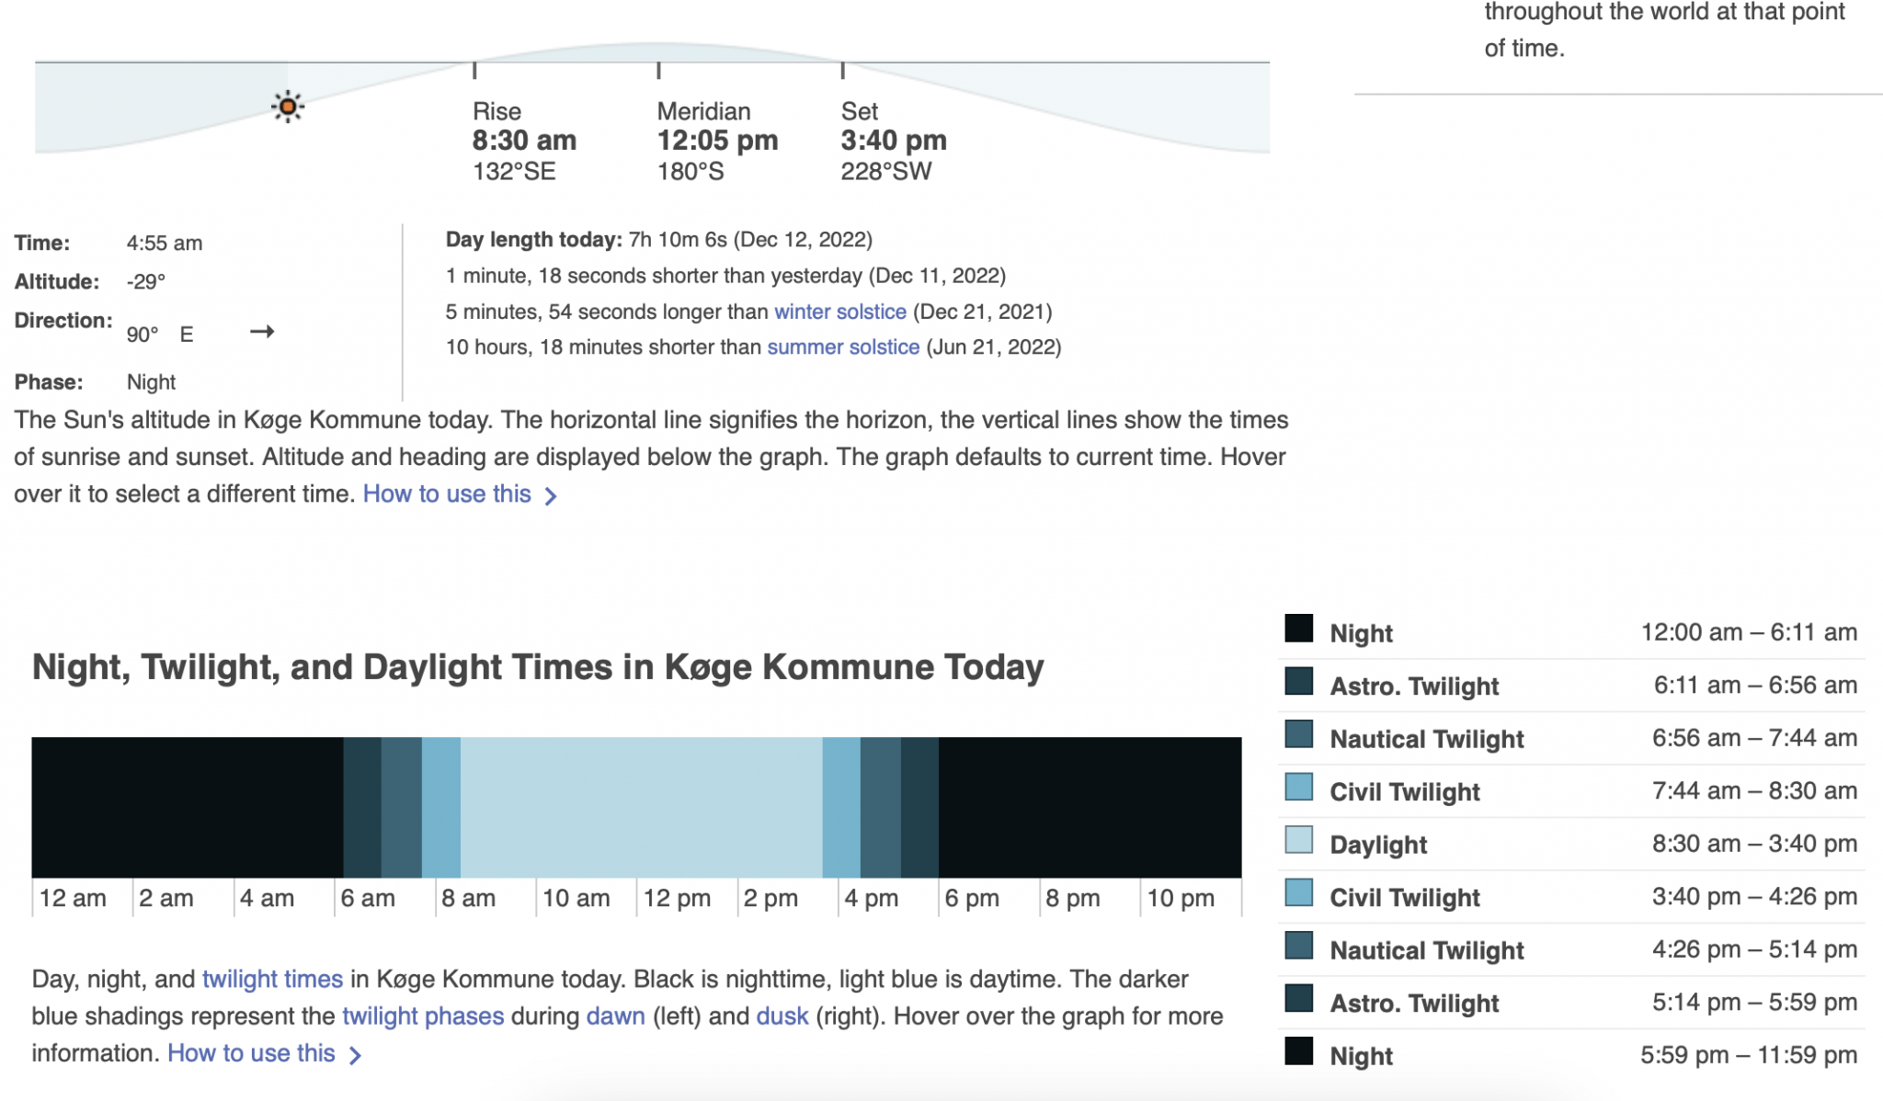
Task: Click the Night swatch for 5:59 pm row
Action: pos(1298,1051)
